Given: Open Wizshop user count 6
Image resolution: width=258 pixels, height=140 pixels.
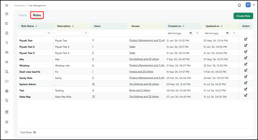Looking at the screenshot, I should point(93,66).
